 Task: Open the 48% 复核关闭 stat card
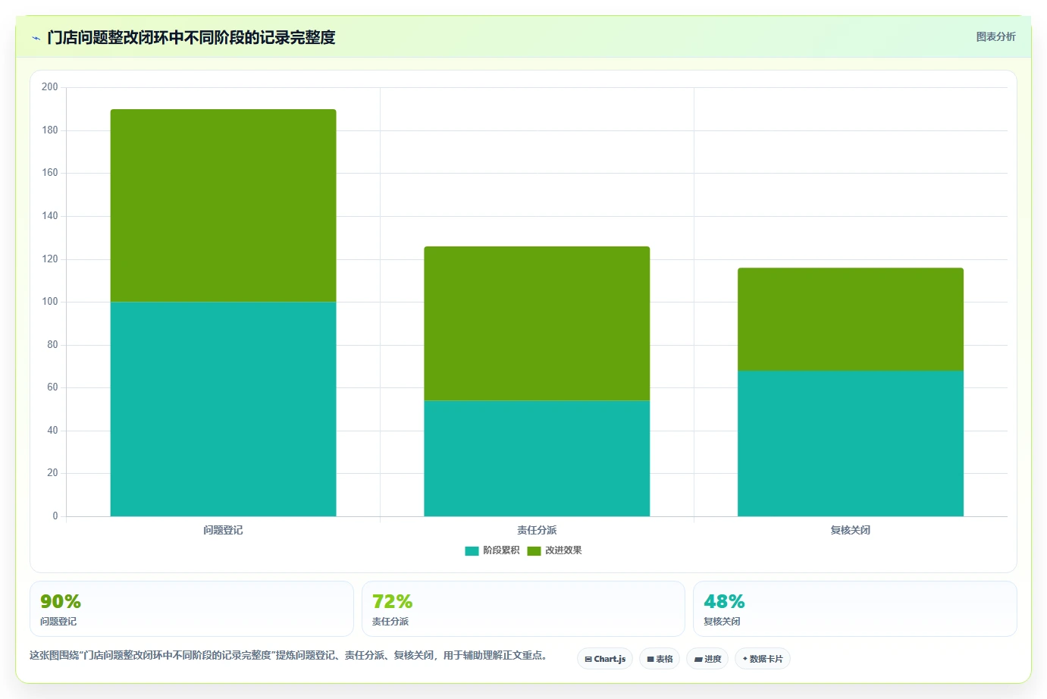point(855,609)
